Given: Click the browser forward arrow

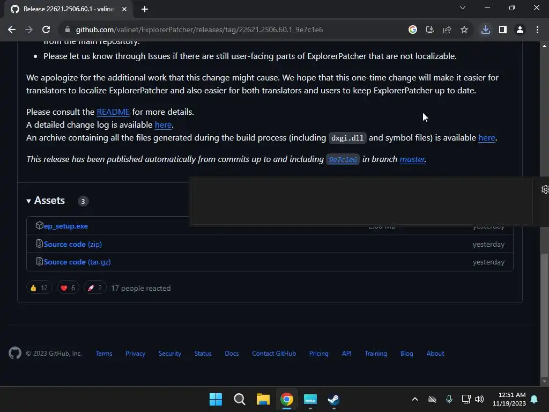Looking at the screenshot, I should 29,30.
